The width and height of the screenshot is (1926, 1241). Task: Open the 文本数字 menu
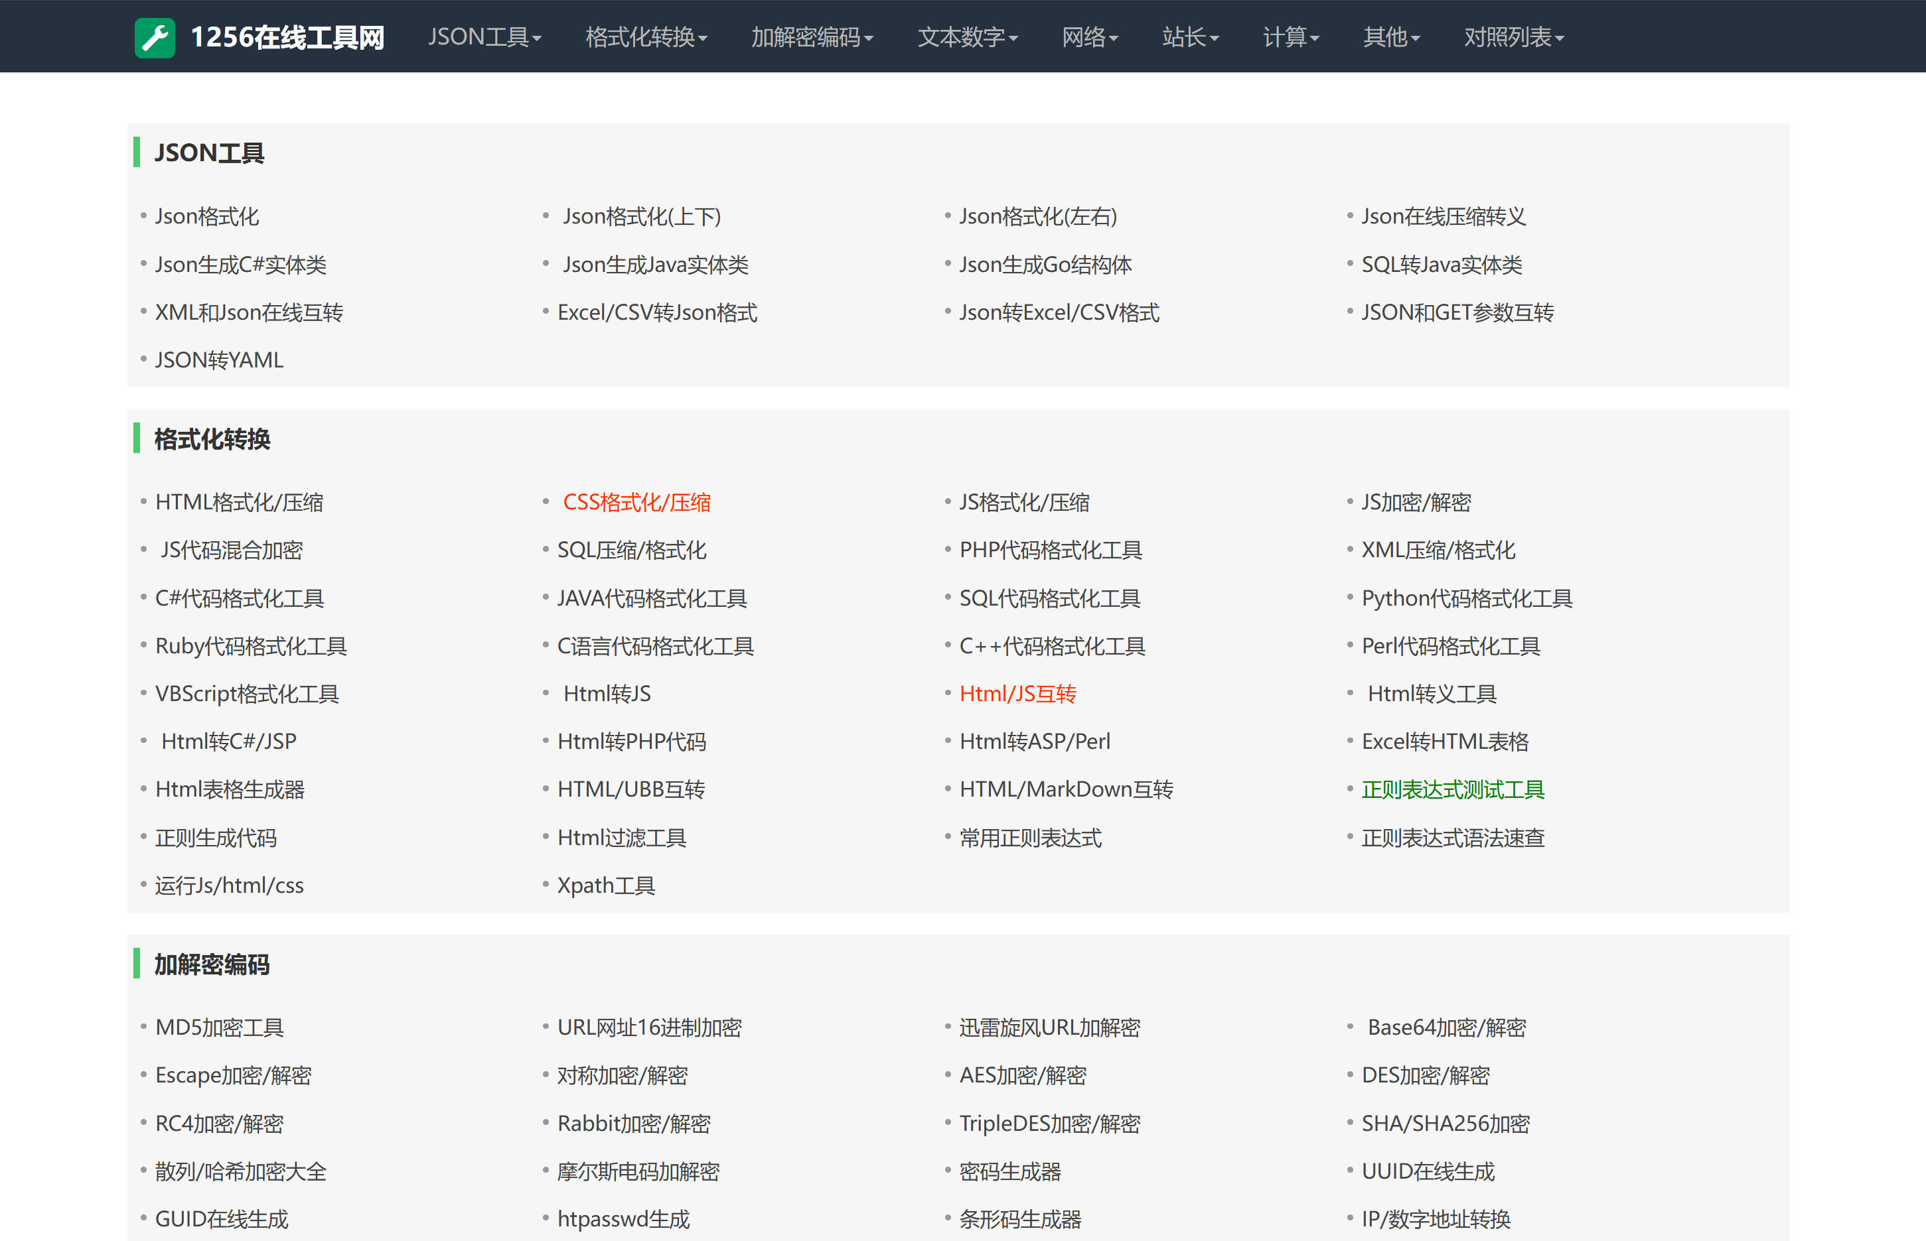click(968, 37)
